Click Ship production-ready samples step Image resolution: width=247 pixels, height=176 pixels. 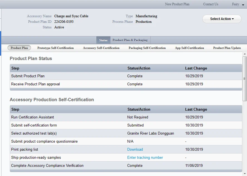coord(36,157)
